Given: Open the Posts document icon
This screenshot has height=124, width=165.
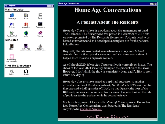Looking at the screenshot, I should pyautogui.click(x=40, y=16).
